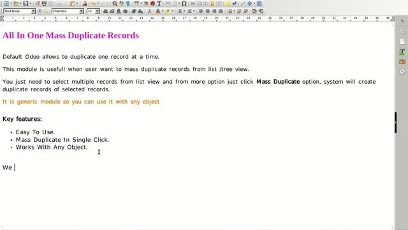
Task: Click the 'Default Odoo allows' sentence
Action: coord(81,57)
